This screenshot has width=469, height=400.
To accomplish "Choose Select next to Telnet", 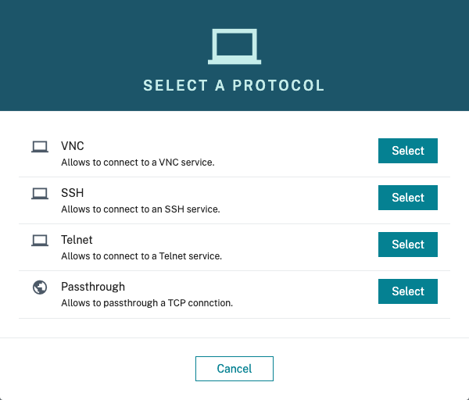I will 407,245.
